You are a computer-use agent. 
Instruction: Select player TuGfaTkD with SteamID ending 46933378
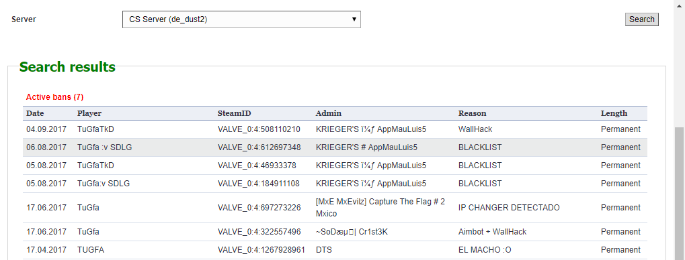pyautogui.click(x=96, y=166)
